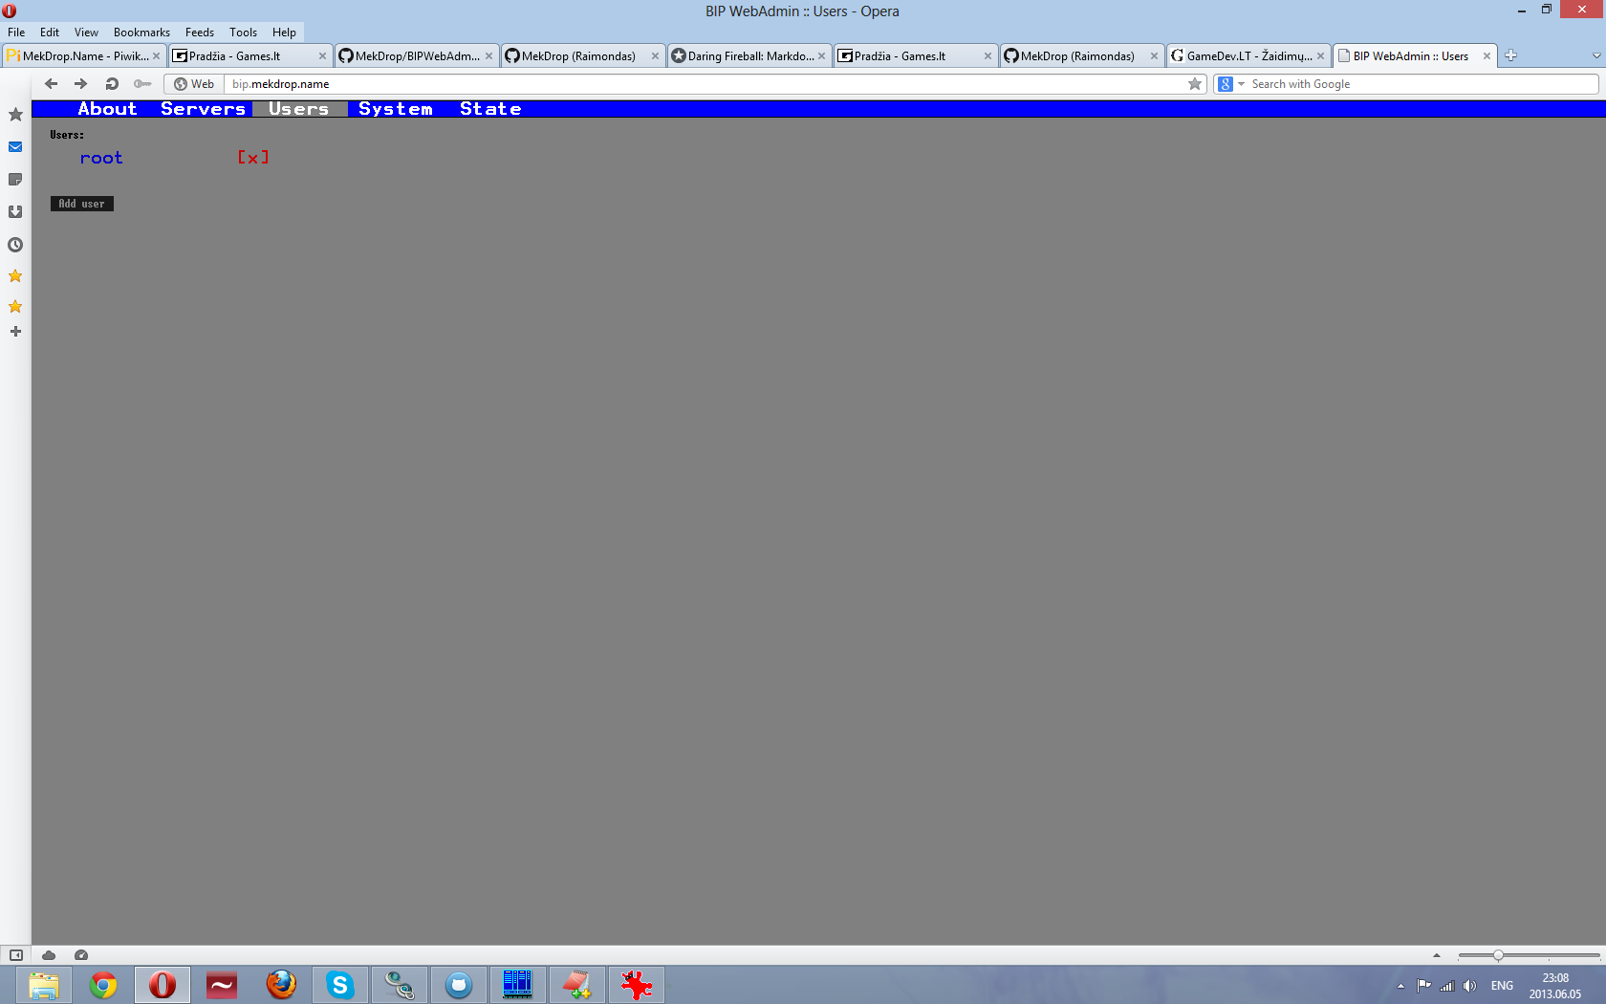Launch Firefox from the taskbar
1606x1004 pixels.
point(281,985)
